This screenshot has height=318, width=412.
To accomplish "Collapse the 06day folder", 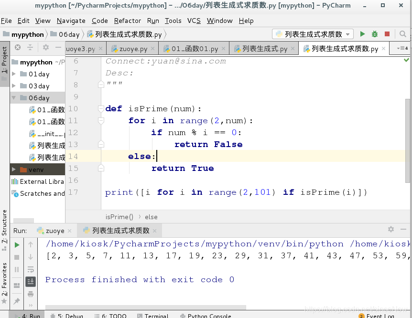I will point(14,98).
